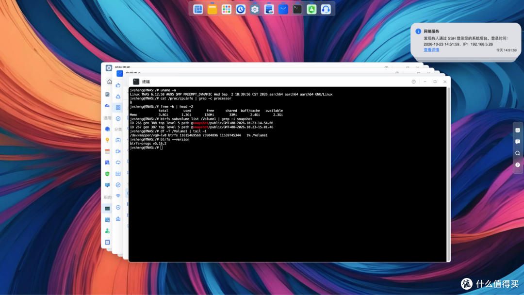Open the video camera category in App Center sidebar
The height and width of the screenshot is (295, 524).
click(x=118, y=151)
